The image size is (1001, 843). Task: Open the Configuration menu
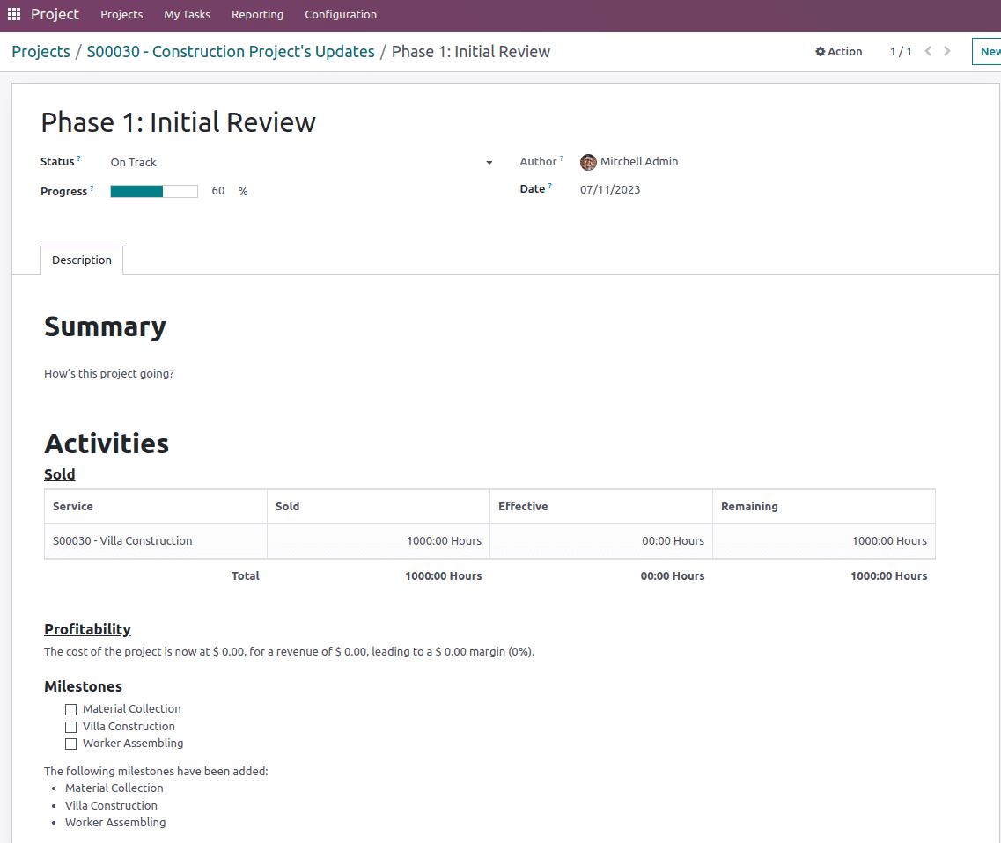pos(340,15)
